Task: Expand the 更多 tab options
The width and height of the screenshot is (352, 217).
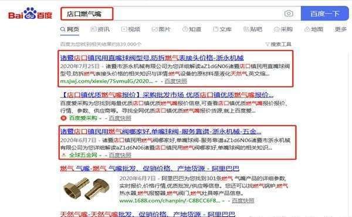Action: (340, 29)
